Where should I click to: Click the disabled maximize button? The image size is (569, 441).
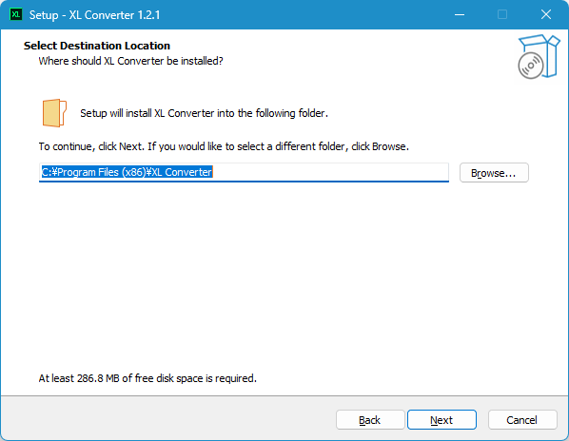pyautogui.click(x=502, y=14)
